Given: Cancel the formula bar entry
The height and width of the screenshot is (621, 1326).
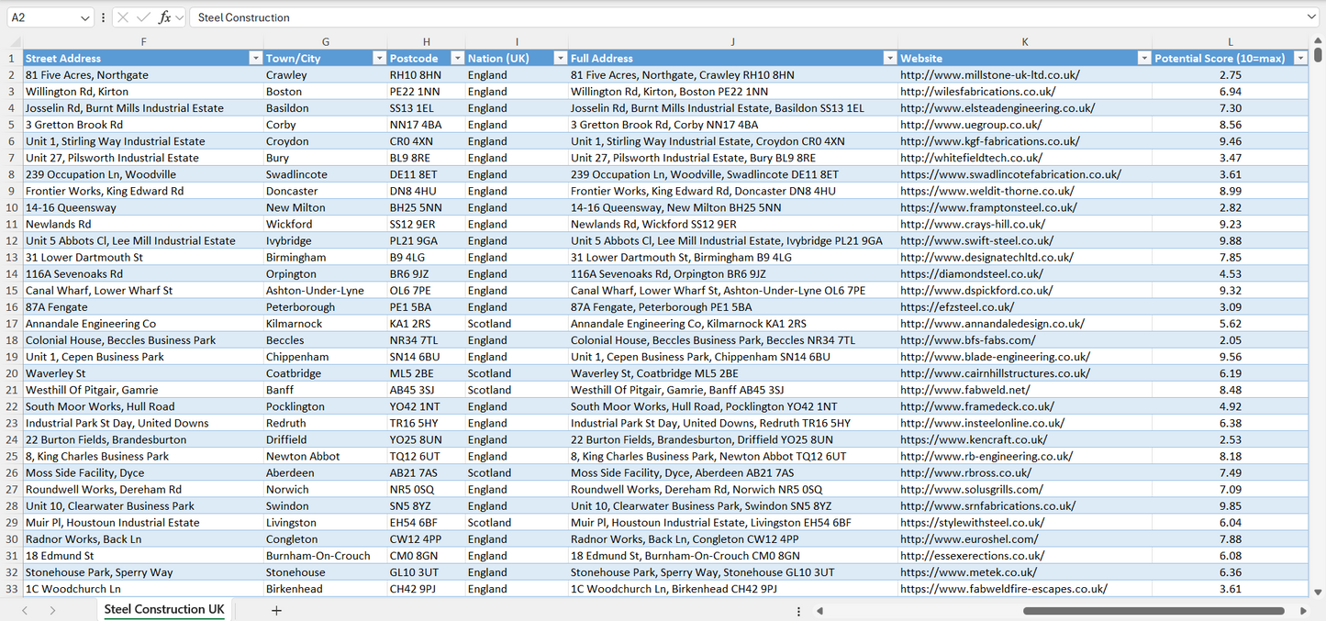Looking at the screenshot, I should coord(123,17).
